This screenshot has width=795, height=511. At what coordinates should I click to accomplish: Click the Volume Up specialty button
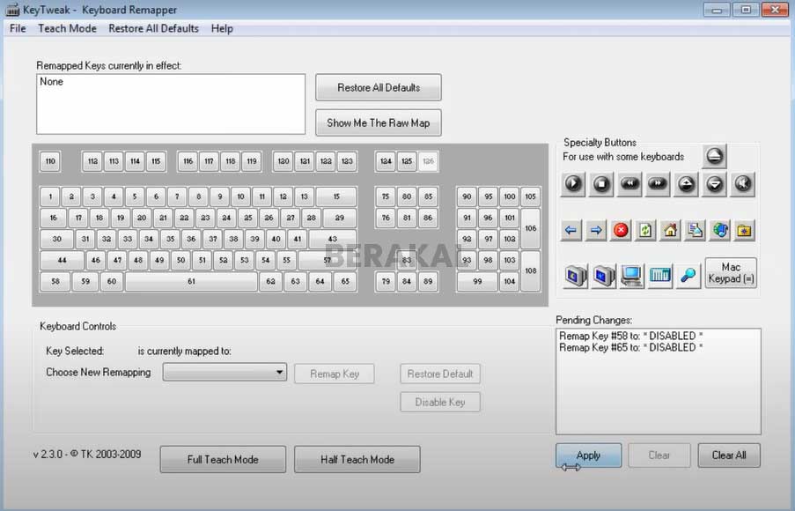pos(686,184)
